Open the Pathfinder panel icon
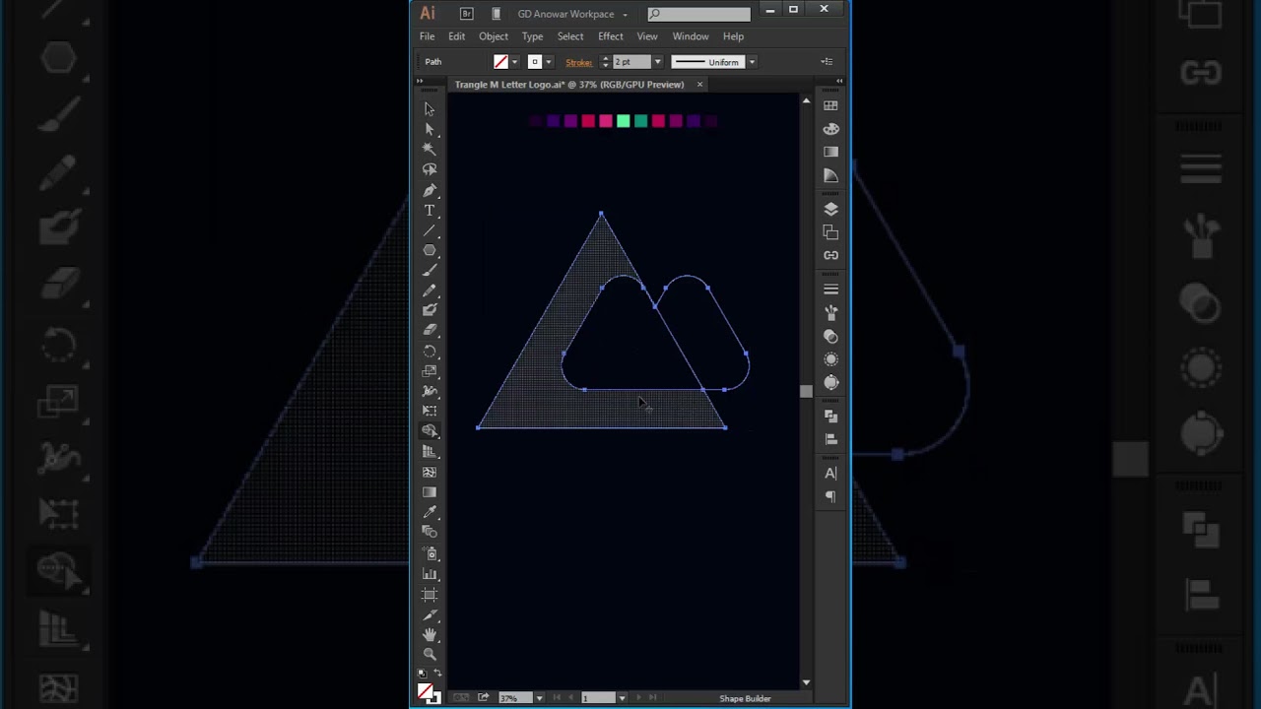This screenshot has width=1261, height=709. [x=830, y=417]
